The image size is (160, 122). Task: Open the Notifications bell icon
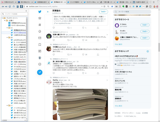40,31
